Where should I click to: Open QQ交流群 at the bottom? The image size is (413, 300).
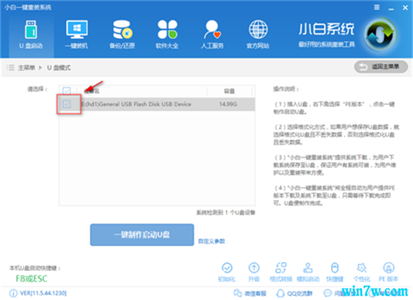coord(294,293)
